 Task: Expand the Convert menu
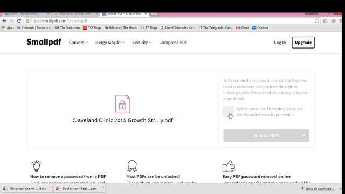pyautogui.click(x=78, y=43)
